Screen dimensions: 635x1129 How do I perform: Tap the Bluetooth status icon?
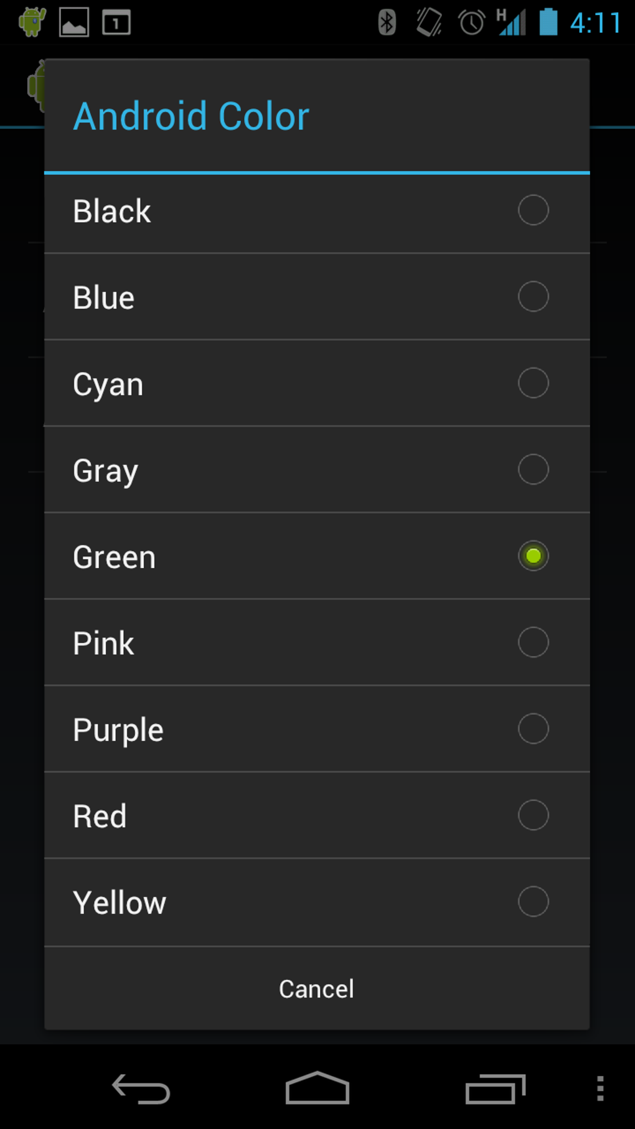(387, 22)
